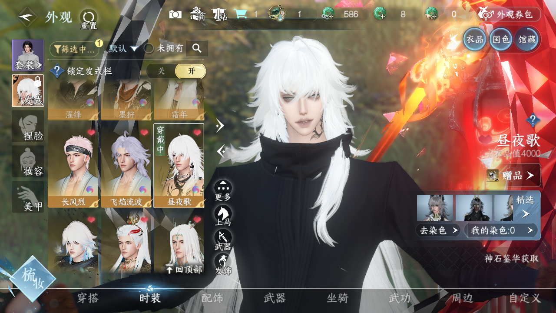Click the 回顶部 back-to-top button
The height and width of the screenshot is (313, 556).
[184, 270]
